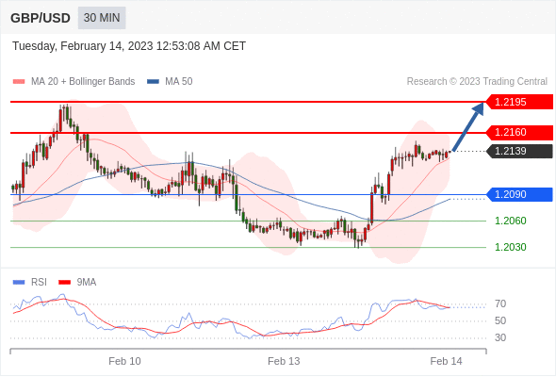
Task: Click the RSI 50 level label
Action: [500, 321]
